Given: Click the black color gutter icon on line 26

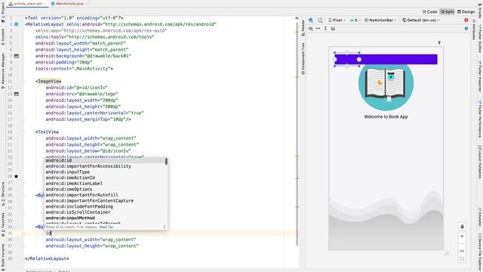Looking at the screenshot, I should (x=17, y=176).
